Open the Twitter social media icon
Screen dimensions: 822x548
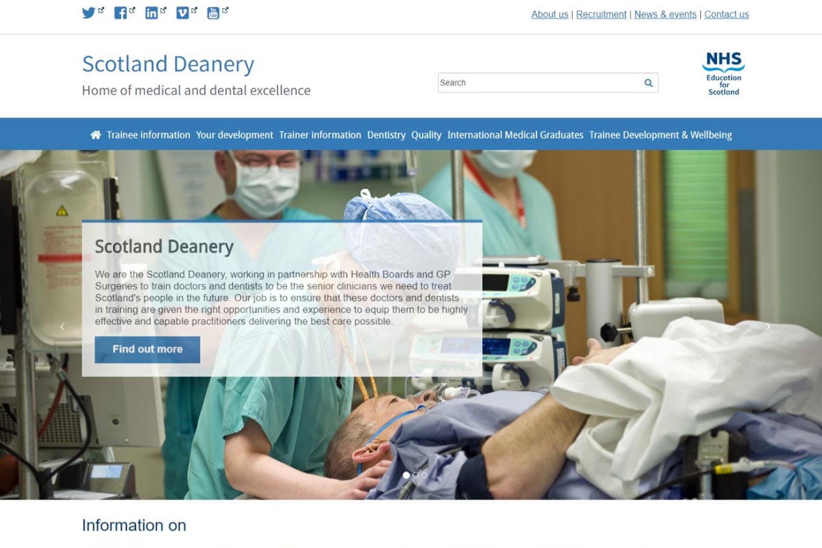[x=89, y=13]
